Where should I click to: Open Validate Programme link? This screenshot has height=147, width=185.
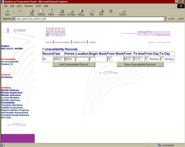[12, 108]
